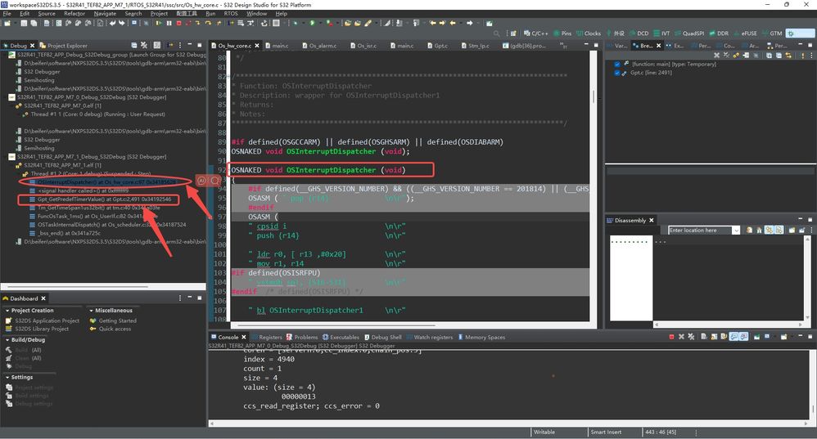Click the Build (All) link in Dashboard
Image resolution: width=817 pixels, height=439 pixels.
(x=28, y=350)
